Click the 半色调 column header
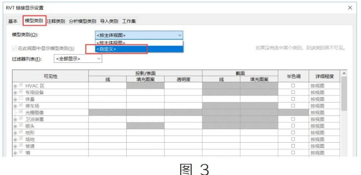361x175 pixels. point(293,76)
